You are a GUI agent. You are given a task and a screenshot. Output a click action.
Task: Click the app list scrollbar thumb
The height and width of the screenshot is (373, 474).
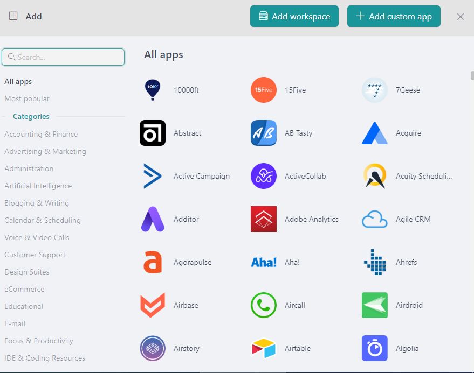pyautogui.click(x=472, y=75)
